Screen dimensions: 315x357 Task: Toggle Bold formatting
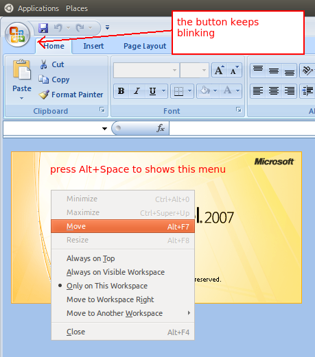pos(121,91)
